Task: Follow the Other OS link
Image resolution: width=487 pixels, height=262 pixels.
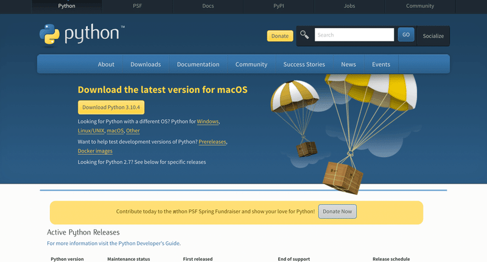Action: point(133,131)
